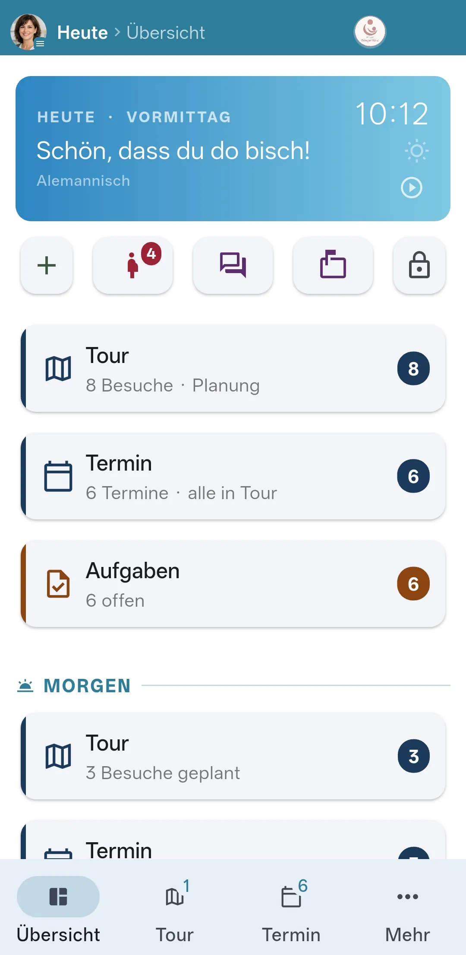Tap the Schön, dass du do bisch greeting

173,151
